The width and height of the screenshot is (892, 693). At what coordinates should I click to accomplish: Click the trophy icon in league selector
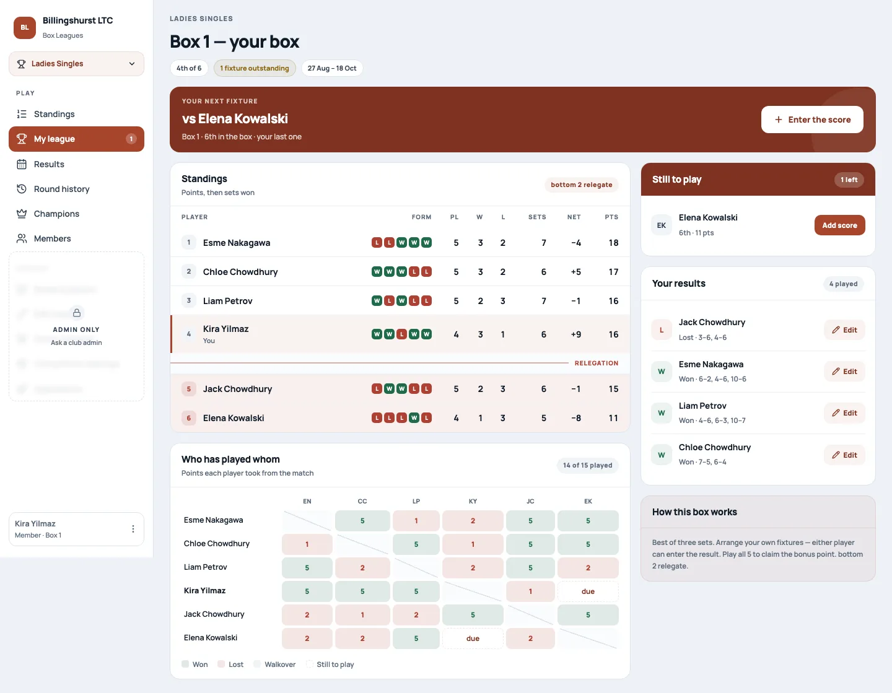tap(21, 64)
